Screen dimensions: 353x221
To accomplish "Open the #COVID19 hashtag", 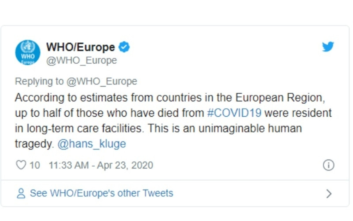I will pyautogui.click(x=234, y=113).
